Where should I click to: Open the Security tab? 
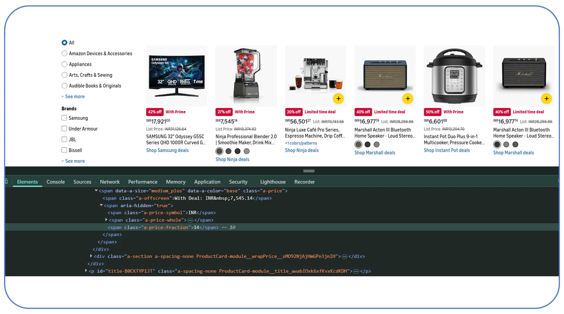[x=238, y=182]
